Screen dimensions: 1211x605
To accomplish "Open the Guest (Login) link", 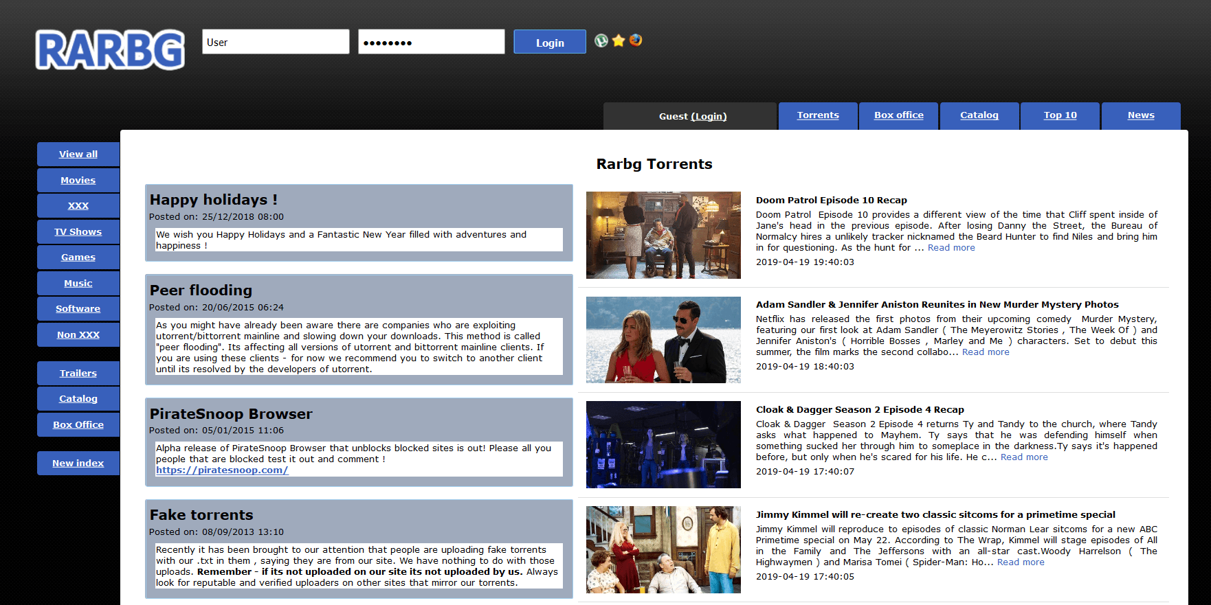I will click(709, 116).
